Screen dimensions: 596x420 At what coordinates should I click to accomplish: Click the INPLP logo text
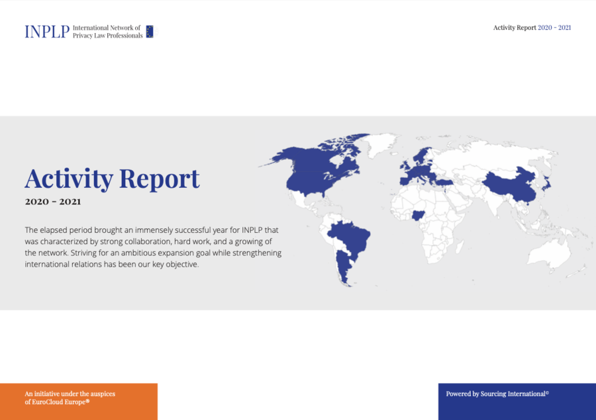pos(47,32)
